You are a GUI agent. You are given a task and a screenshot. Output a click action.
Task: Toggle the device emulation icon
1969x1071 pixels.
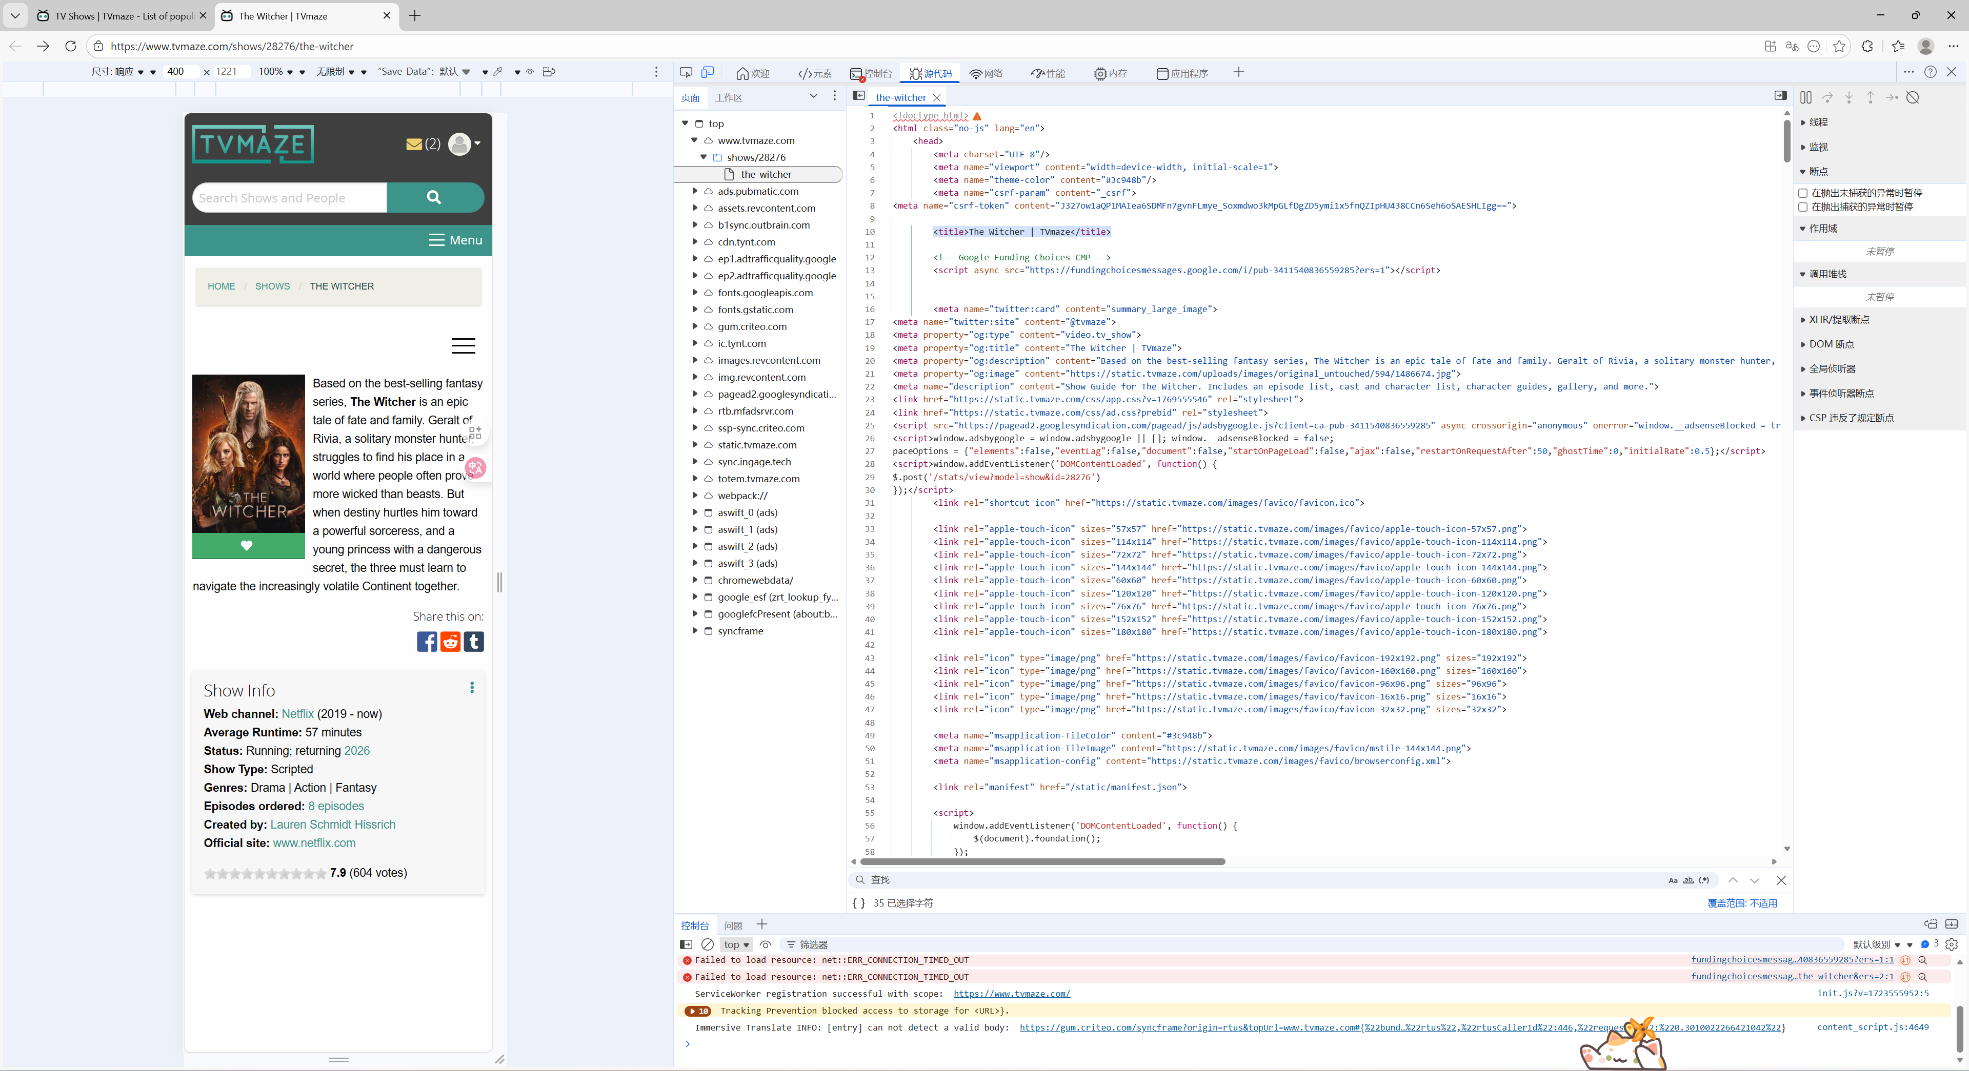(x=708, y=73)
